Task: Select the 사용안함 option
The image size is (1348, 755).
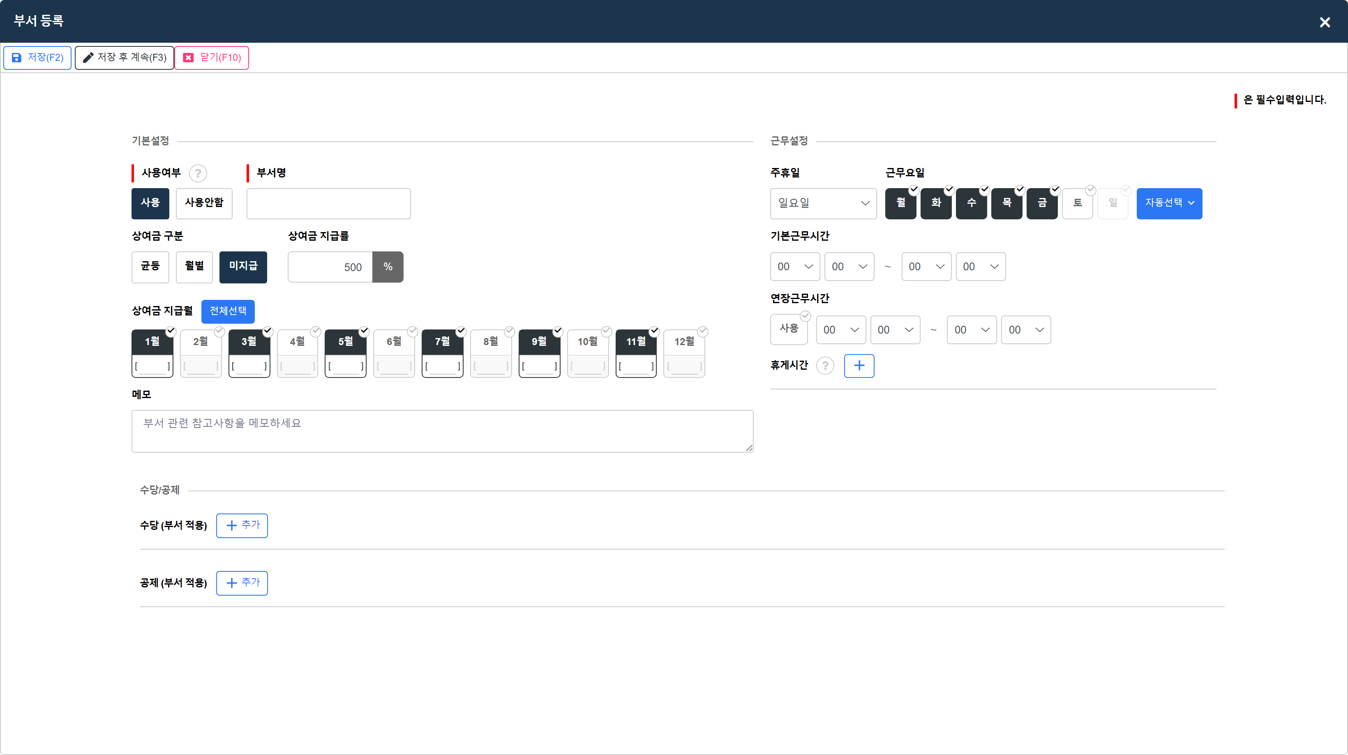Action: 204,203
